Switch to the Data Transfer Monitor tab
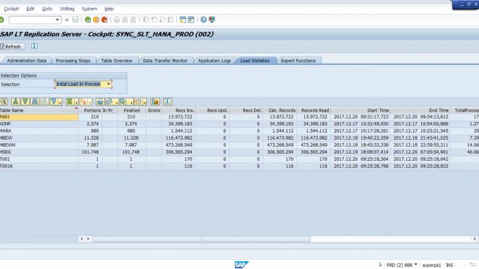Image resolution: width=479 pixels, height=269 pixels. [165, 60]
